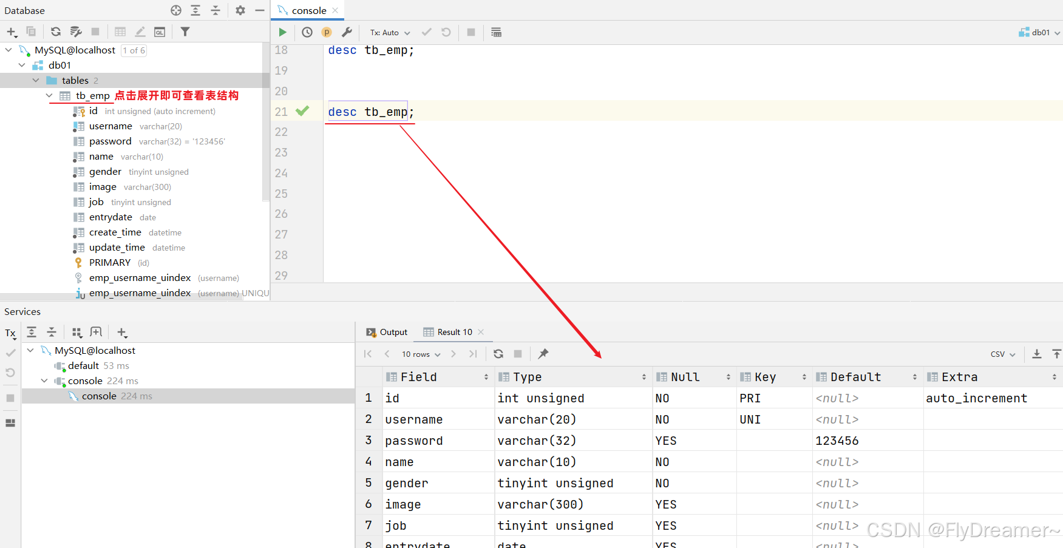1063x548 pixels.
Task: Download results with export arrow icon
Action: pos(1037,354)
